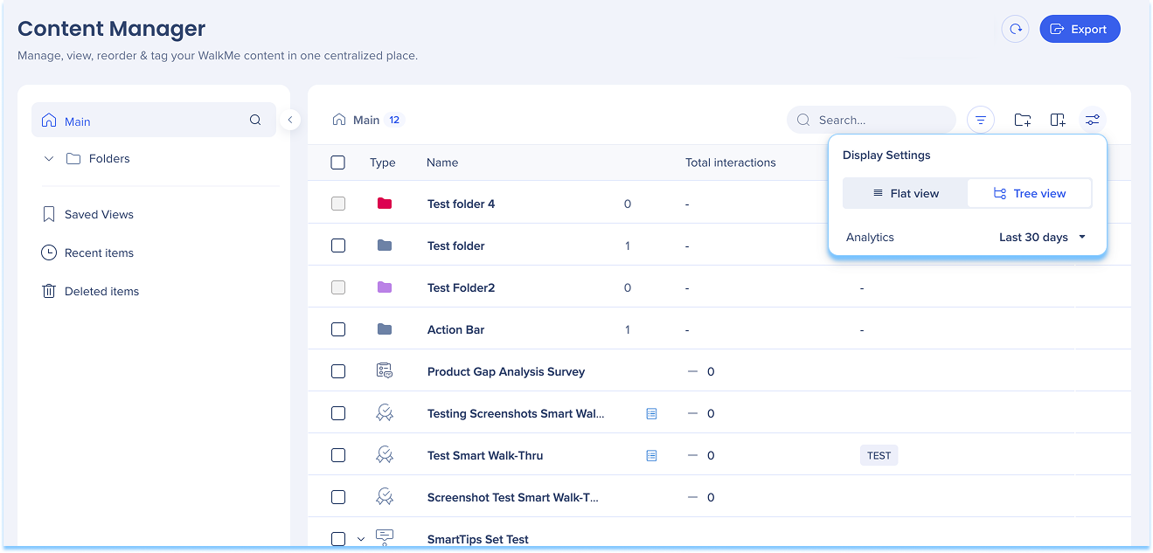The height and width of the screenshot is (553, 1153).
Task: Click the red Test folder 4 icon
Action: coord(385,204)
